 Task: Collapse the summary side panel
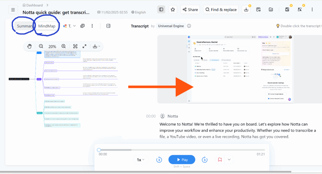point(108,26)
